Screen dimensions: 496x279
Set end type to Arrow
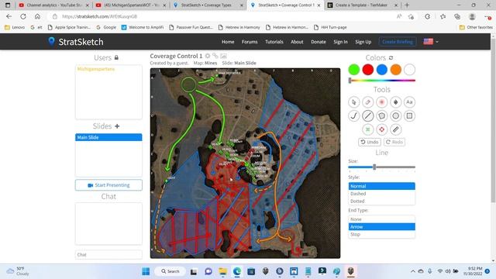pos(382,227)
